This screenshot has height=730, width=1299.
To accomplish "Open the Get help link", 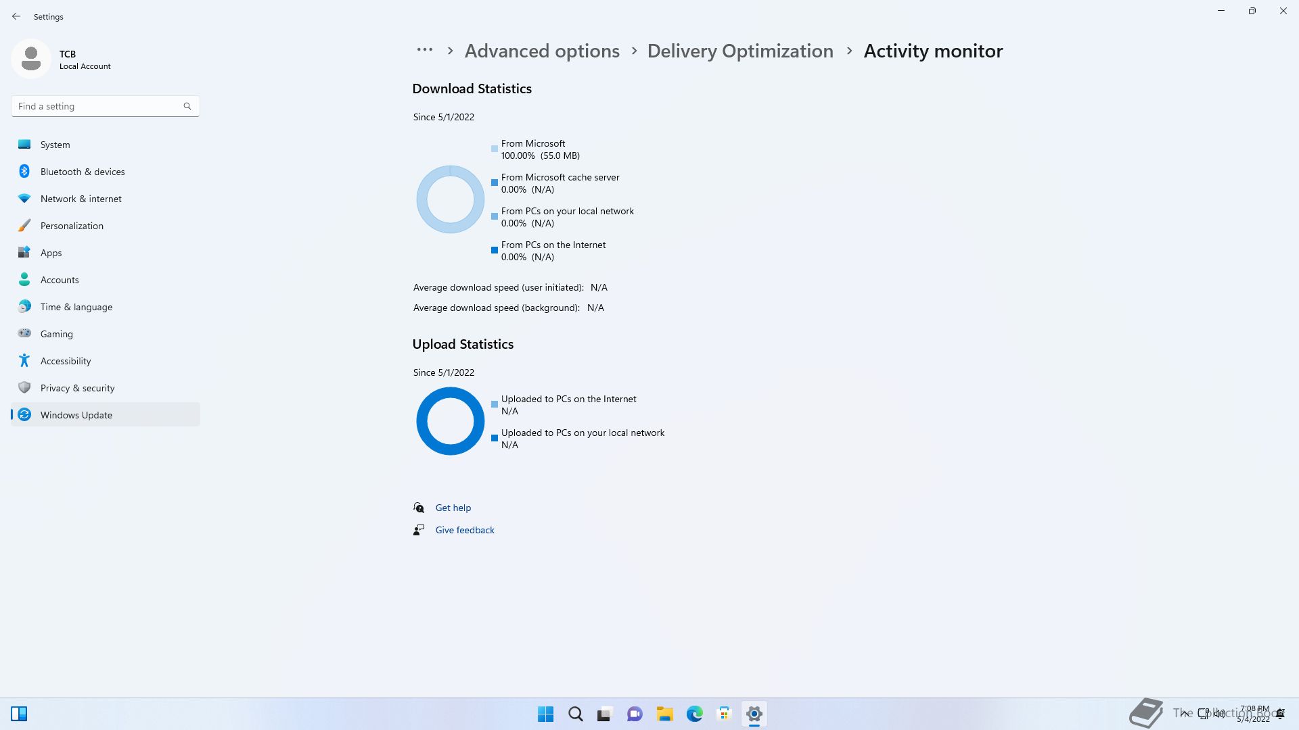I will (x=453, y=508).
